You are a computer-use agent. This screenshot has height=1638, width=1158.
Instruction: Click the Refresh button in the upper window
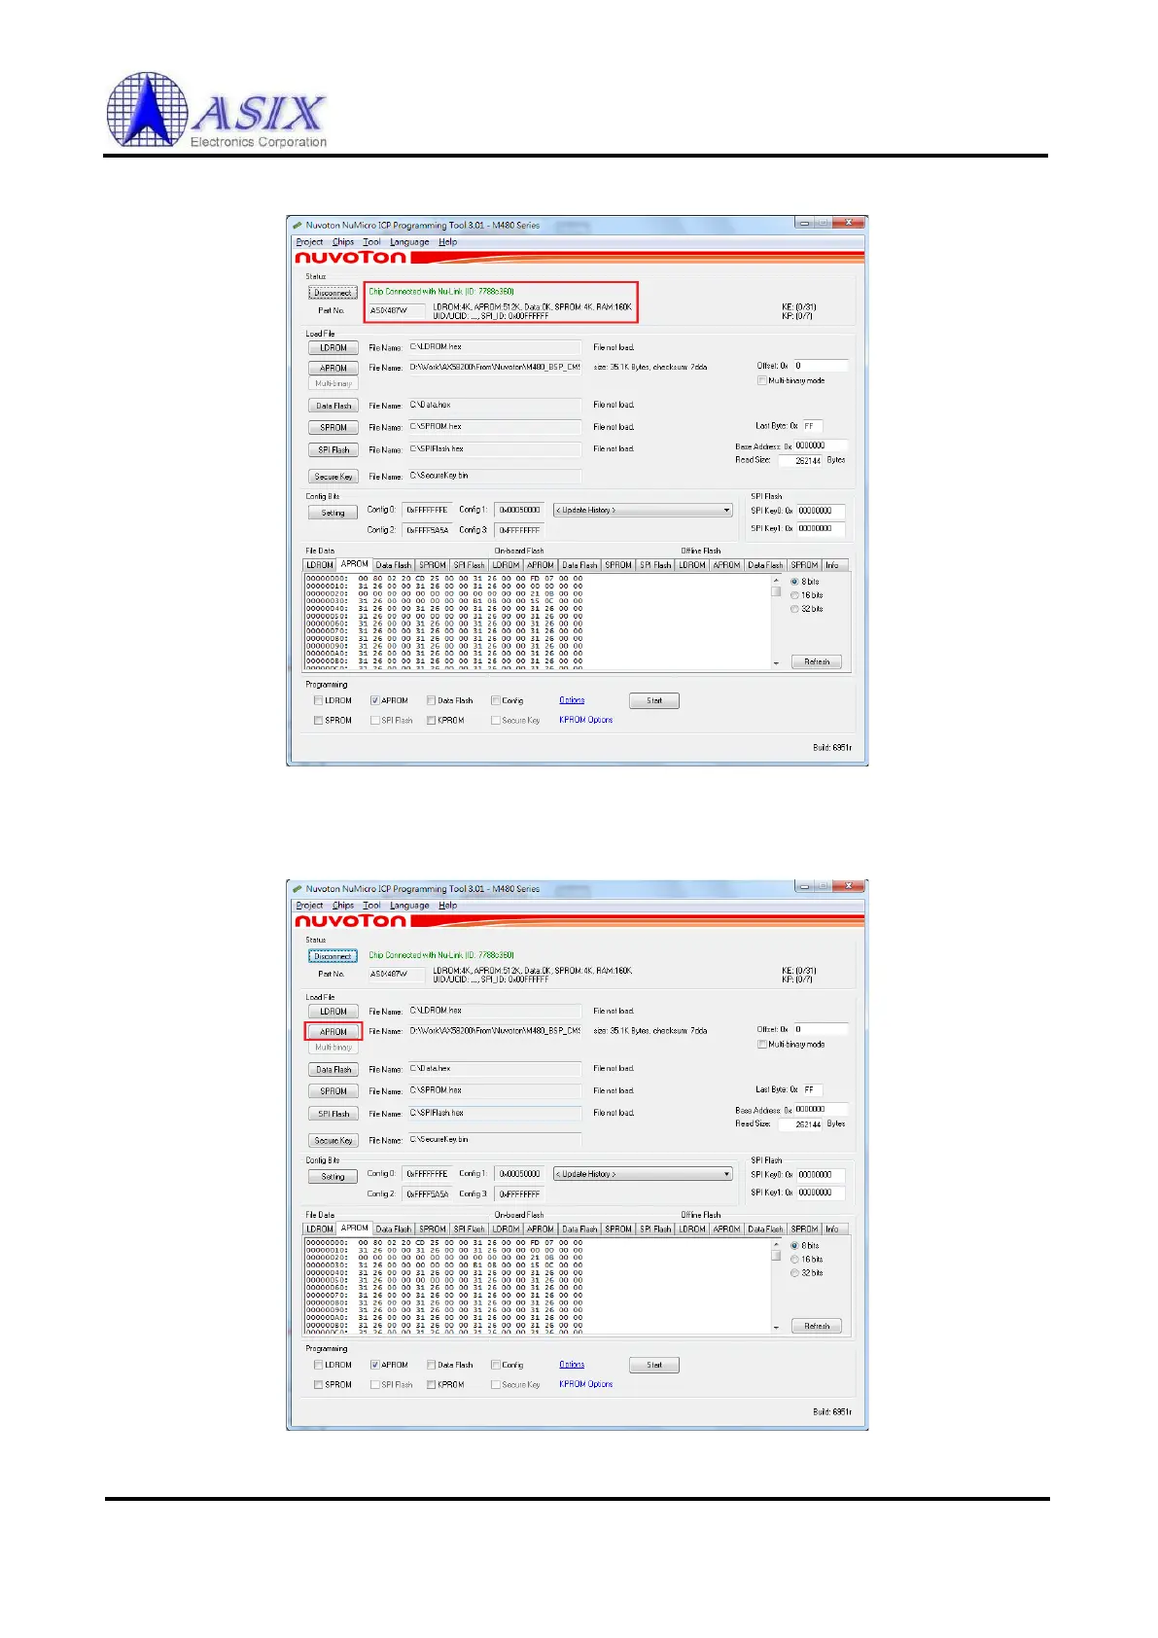click(817, 662)
